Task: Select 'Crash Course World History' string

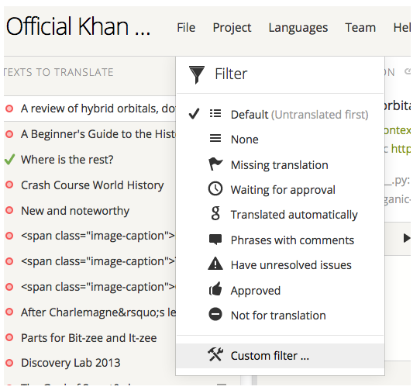Action: (x=90, y=185)
